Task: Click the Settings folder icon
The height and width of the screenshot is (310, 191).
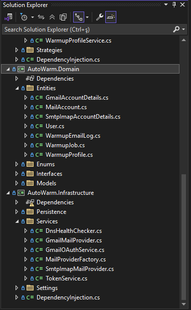Action: click(30, 288)
